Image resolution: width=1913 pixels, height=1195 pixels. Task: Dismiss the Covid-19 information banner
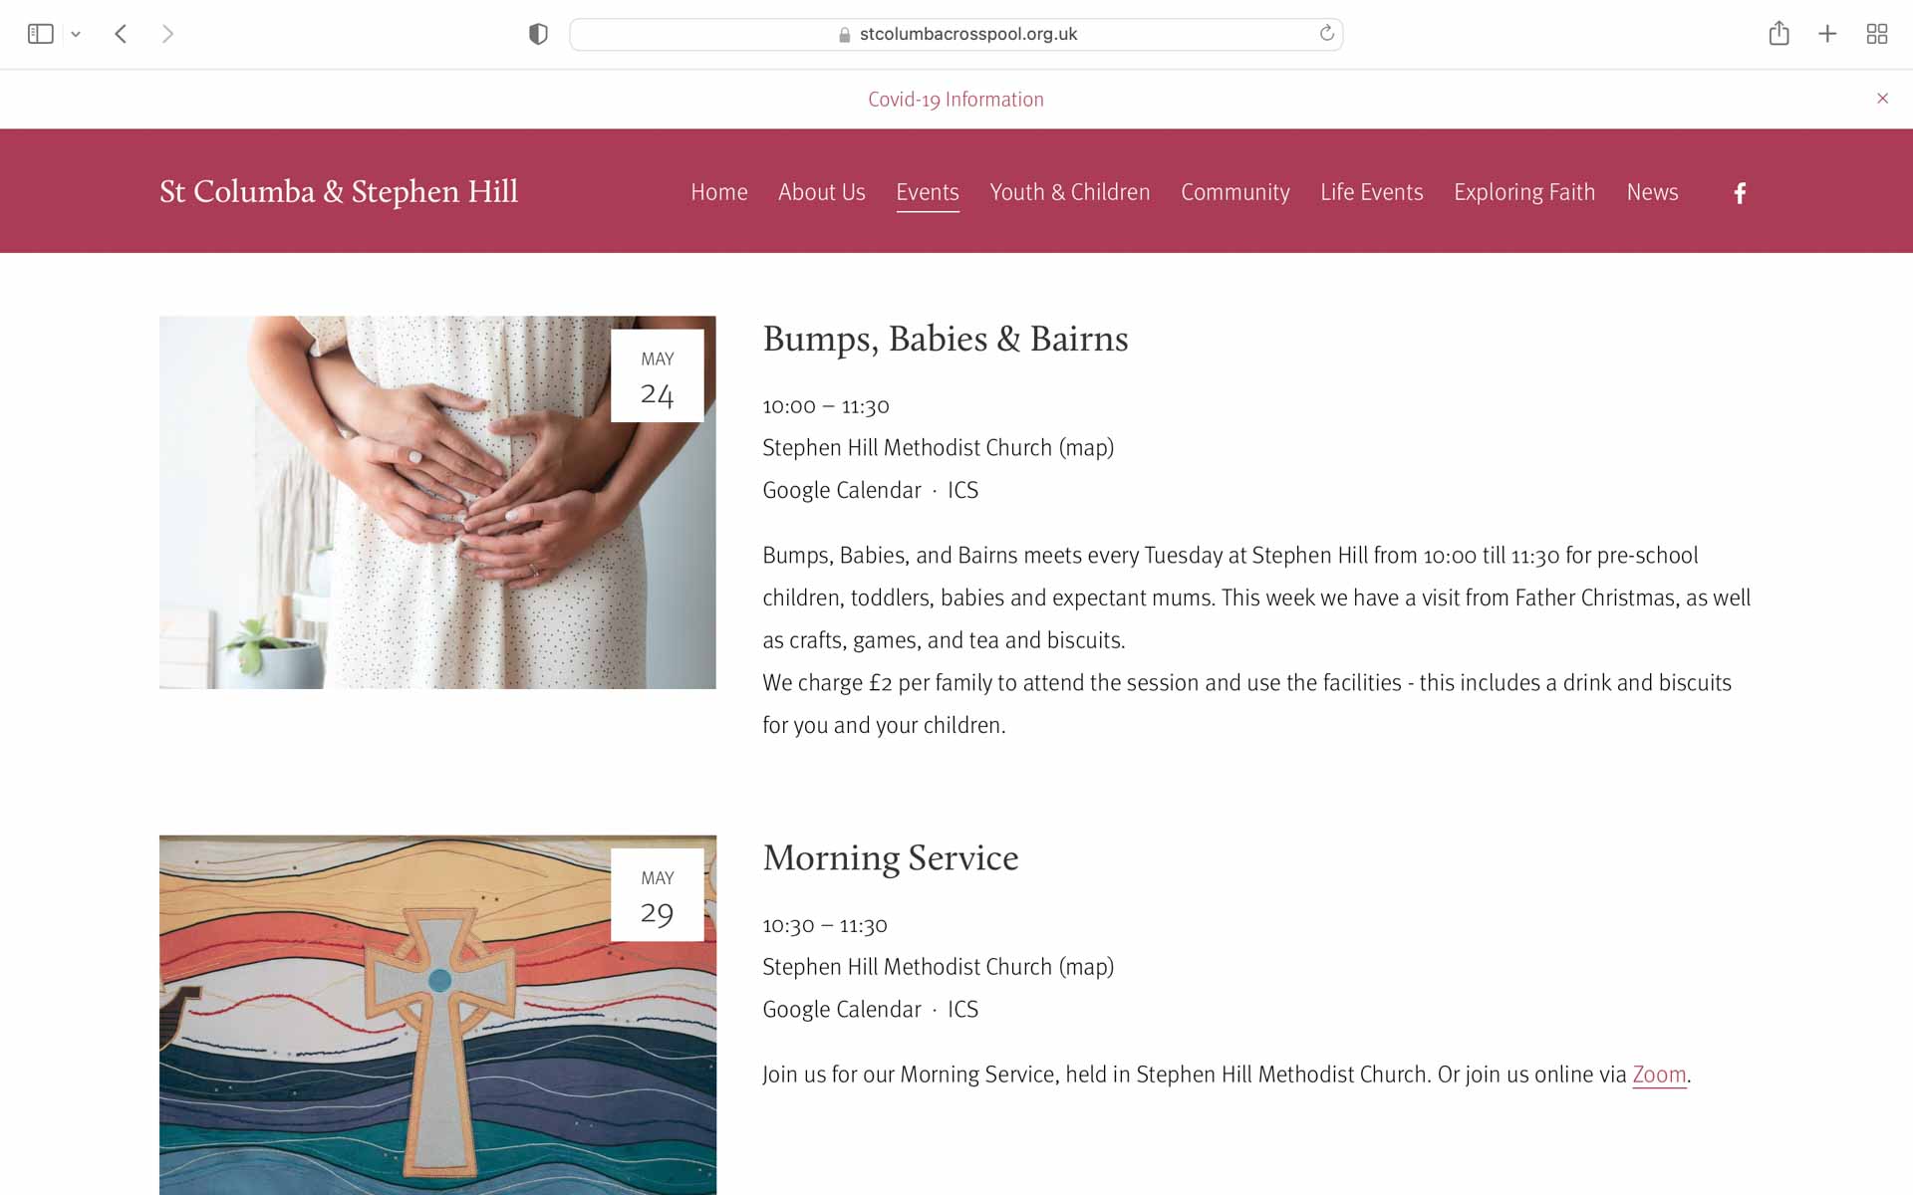pyautogui.click(x=1883, y=98)
